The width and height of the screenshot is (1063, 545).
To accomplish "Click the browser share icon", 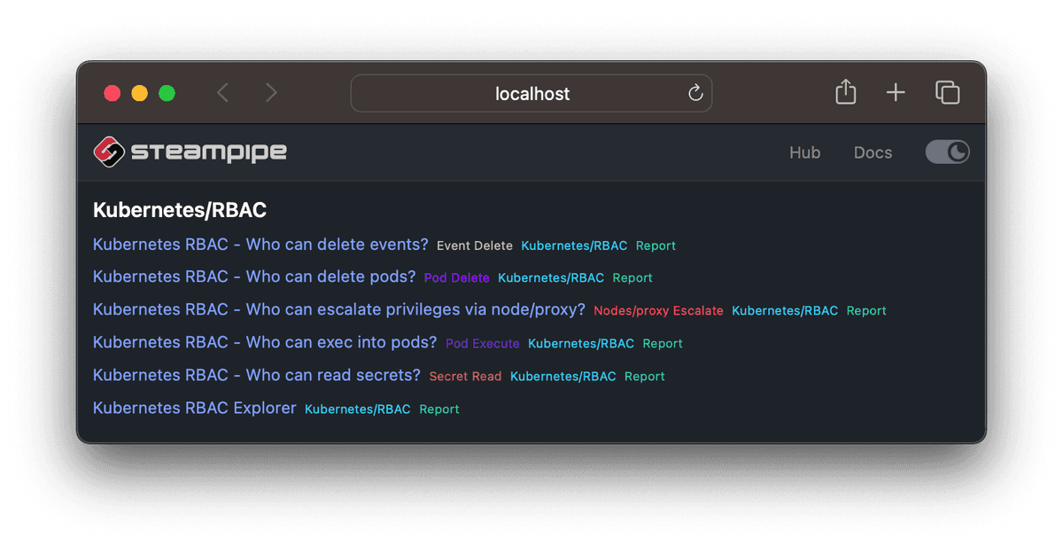I will [x=845, y=92].
